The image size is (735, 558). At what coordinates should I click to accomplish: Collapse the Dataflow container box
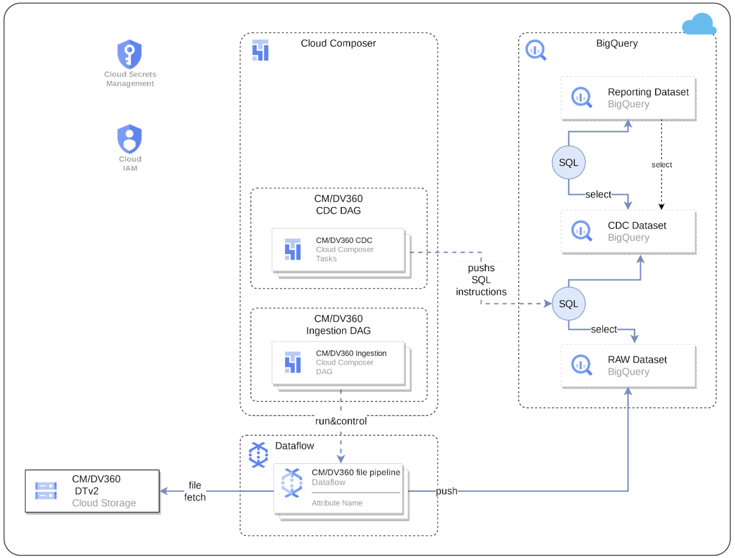[295, 446]
